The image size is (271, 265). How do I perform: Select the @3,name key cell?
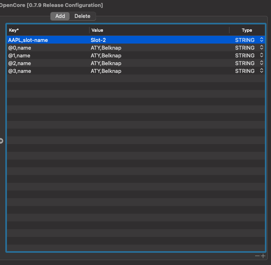(48, 71)
